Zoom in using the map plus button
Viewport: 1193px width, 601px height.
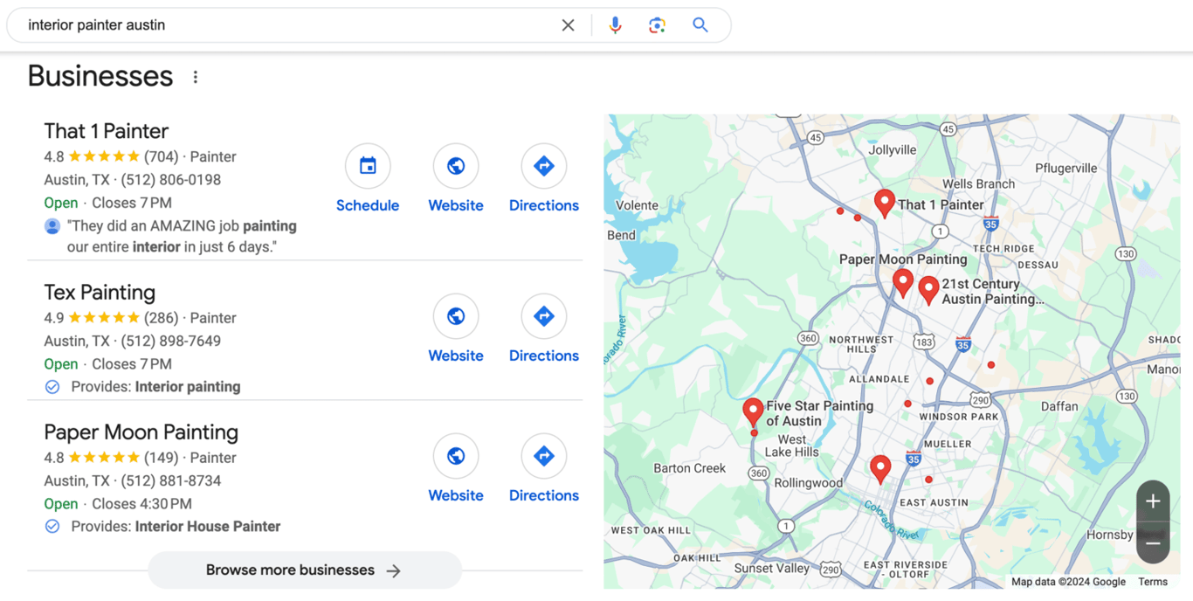click(1153, 501)
